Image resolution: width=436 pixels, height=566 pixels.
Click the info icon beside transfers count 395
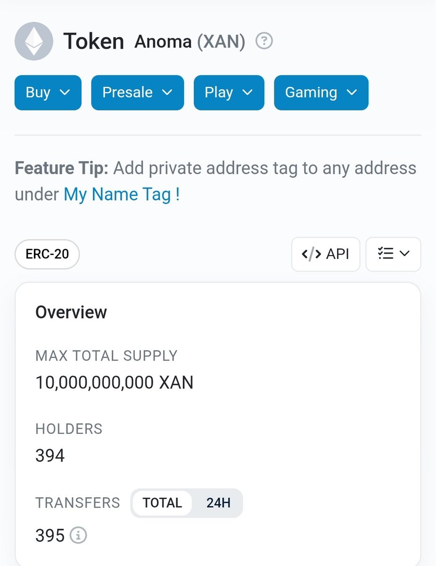click(x=78, y=535)
